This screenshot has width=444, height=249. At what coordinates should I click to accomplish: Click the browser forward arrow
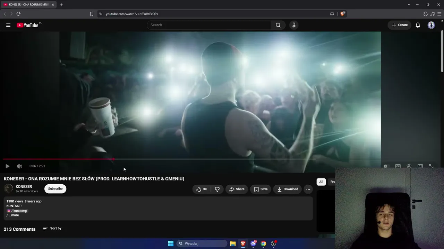pos(11,14)
